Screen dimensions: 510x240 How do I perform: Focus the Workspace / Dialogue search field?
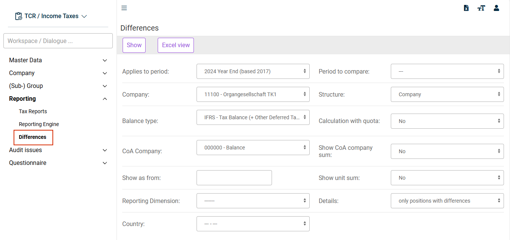click(x=58, y=41)
